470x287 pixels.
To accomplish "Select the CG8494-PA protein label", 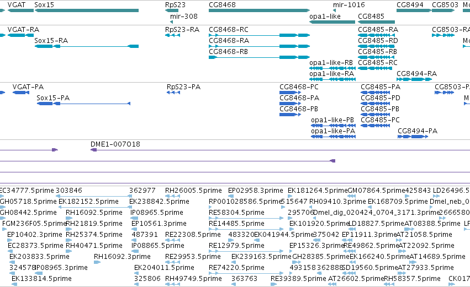I will click(x=418, y=131).
